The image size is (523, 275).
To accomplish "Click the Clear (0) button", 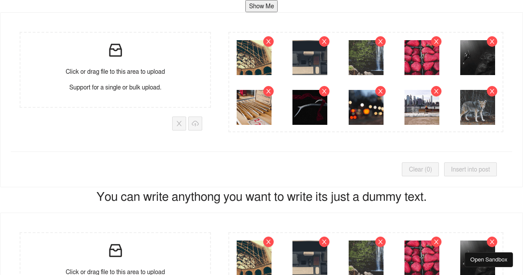I will 420,169.
